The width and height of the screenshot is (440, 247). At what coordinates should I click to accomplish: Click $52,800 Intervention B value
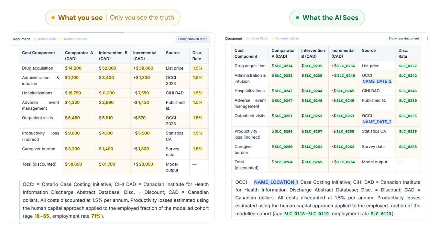click(109, 68)
